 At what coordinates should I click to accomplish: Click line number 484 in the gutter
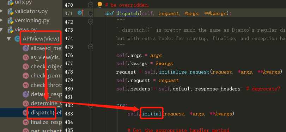tap(69, 122)
